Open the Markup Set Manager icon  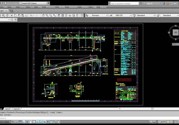(x=74, y=15)
